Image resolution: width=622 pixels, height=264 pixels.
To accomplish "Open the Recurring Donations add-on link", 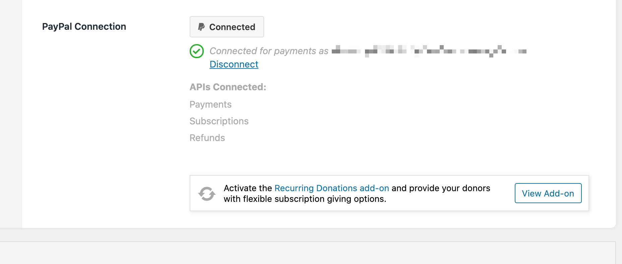I will (331, 188).
